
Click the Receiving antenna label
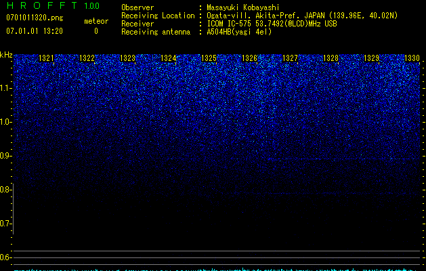156,32
